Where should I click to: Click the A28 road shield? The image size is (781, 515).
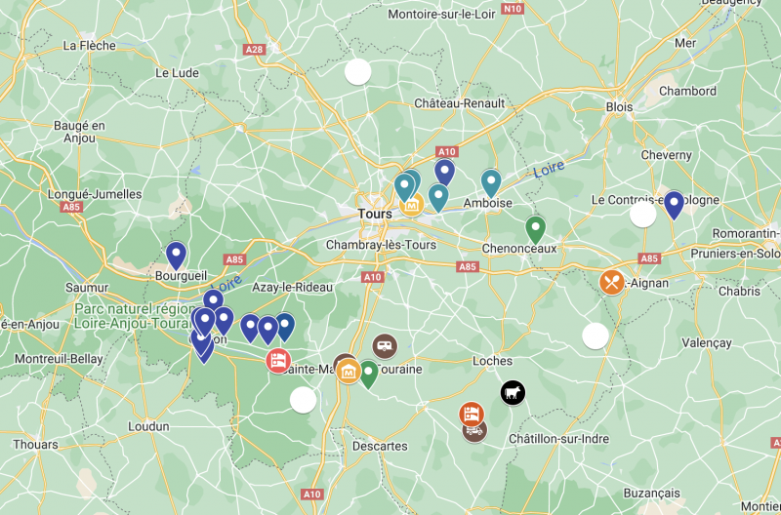254,50
